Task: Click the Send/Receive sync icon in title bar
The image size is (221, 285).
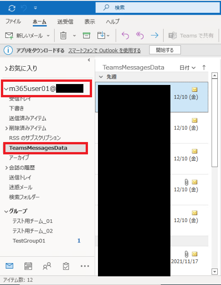Action: (x=12, y=8)
